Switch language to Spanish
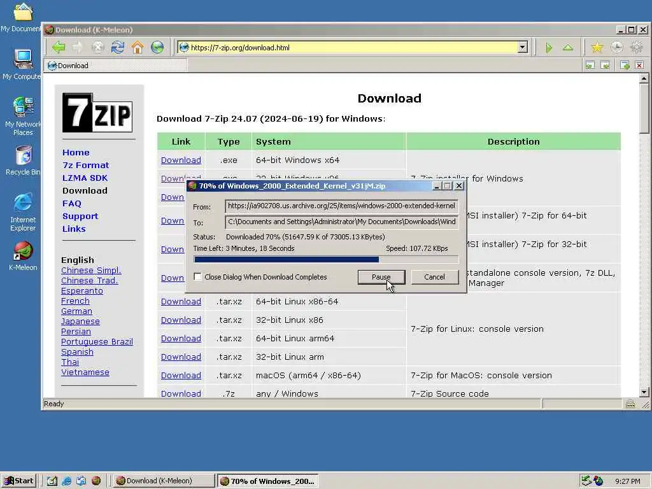The image size is (652, 489). (77, 351)
